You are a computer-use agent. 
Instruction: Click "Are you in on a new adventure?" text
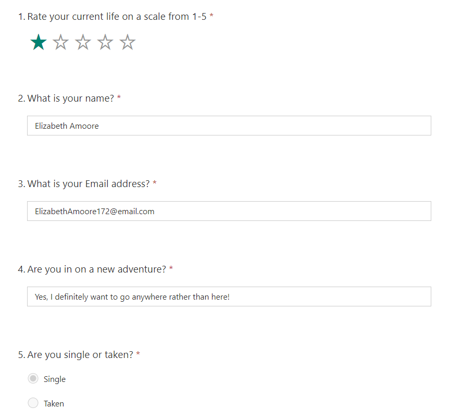point(96,269)
